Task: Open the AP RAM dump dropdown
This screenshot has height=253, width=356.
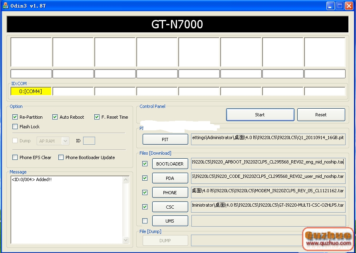Action: coord(65,141)
